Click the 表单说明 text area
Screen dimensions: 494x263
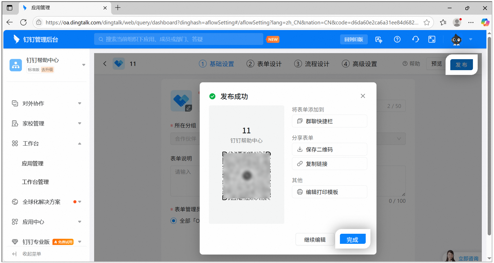point(288,181)
